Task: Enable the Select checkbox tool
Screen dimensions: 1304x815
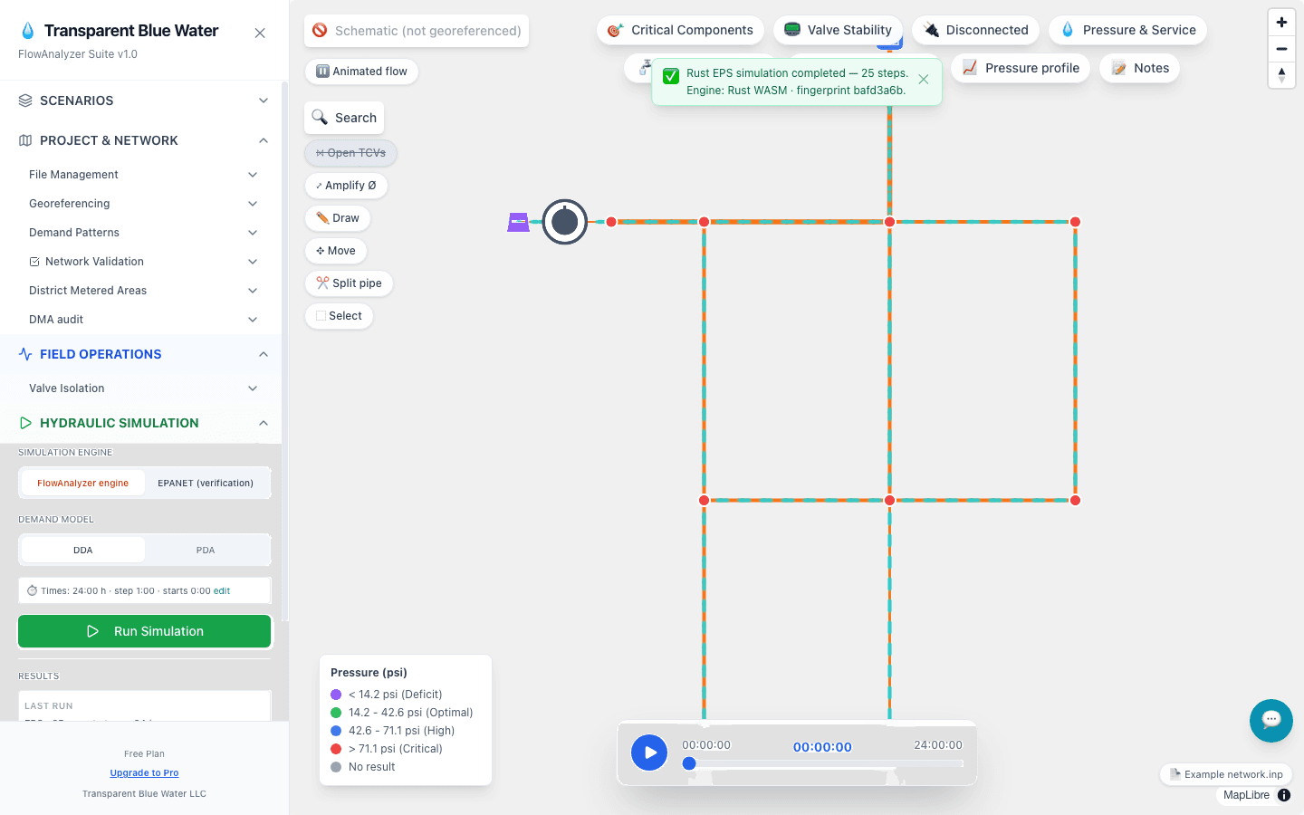Action: 339,316
